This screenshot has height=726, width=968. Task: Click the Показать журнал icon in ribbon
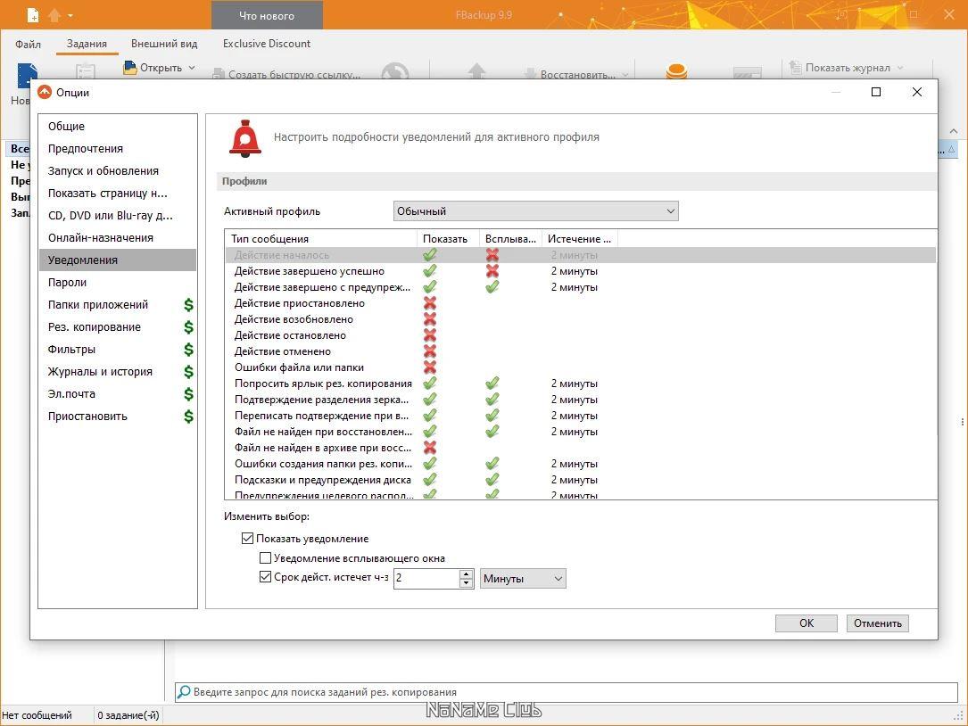[795, 67]
